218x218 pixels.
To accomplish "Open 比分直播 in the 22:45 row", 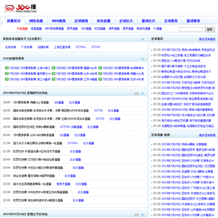I will (x=76, y=159).
